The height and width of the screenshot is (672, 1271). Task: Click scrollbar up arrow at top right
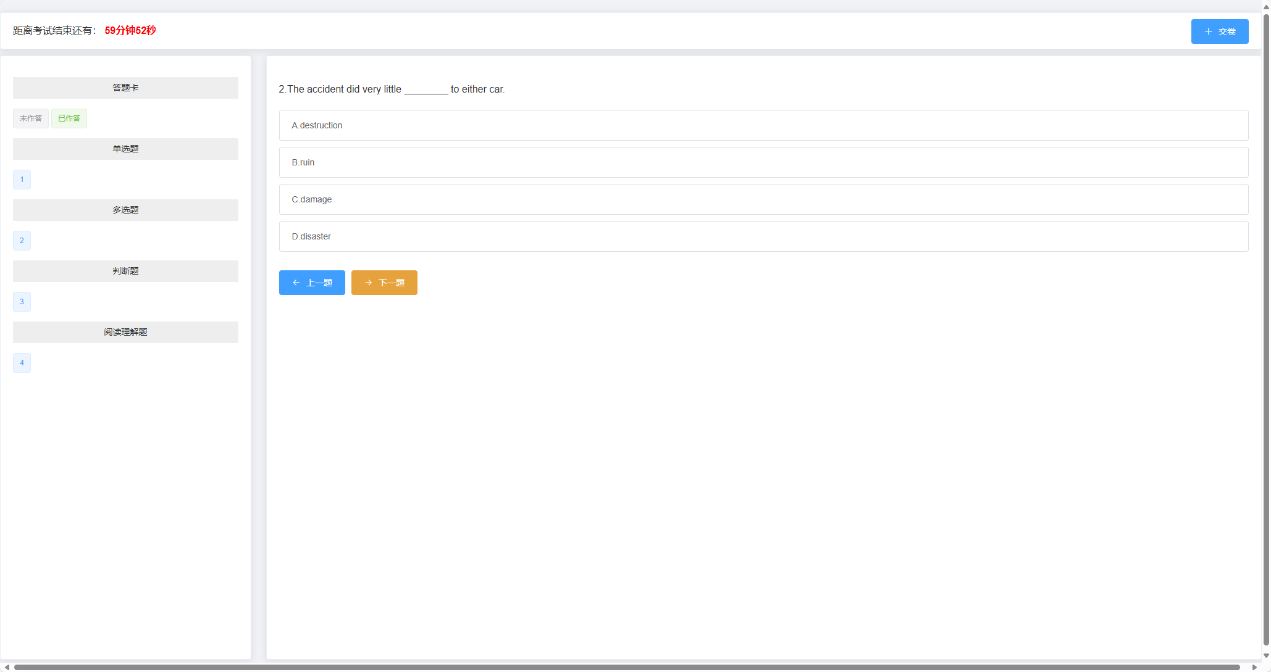click(1266, 7)
